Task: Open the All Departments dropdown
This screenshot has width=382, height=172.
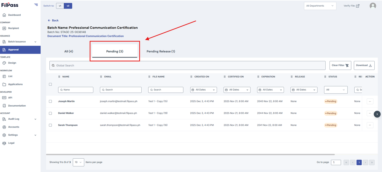Action: click(x=320, y=6)
